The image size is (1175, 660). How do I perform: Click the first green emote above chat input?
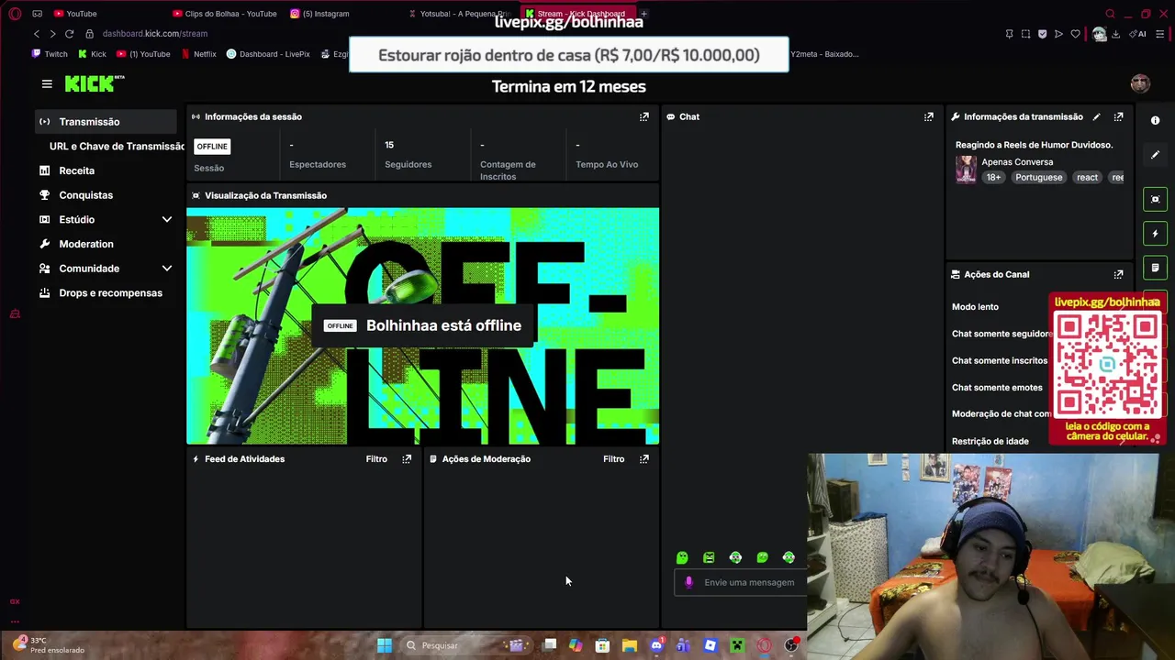(x=682, y=557)
